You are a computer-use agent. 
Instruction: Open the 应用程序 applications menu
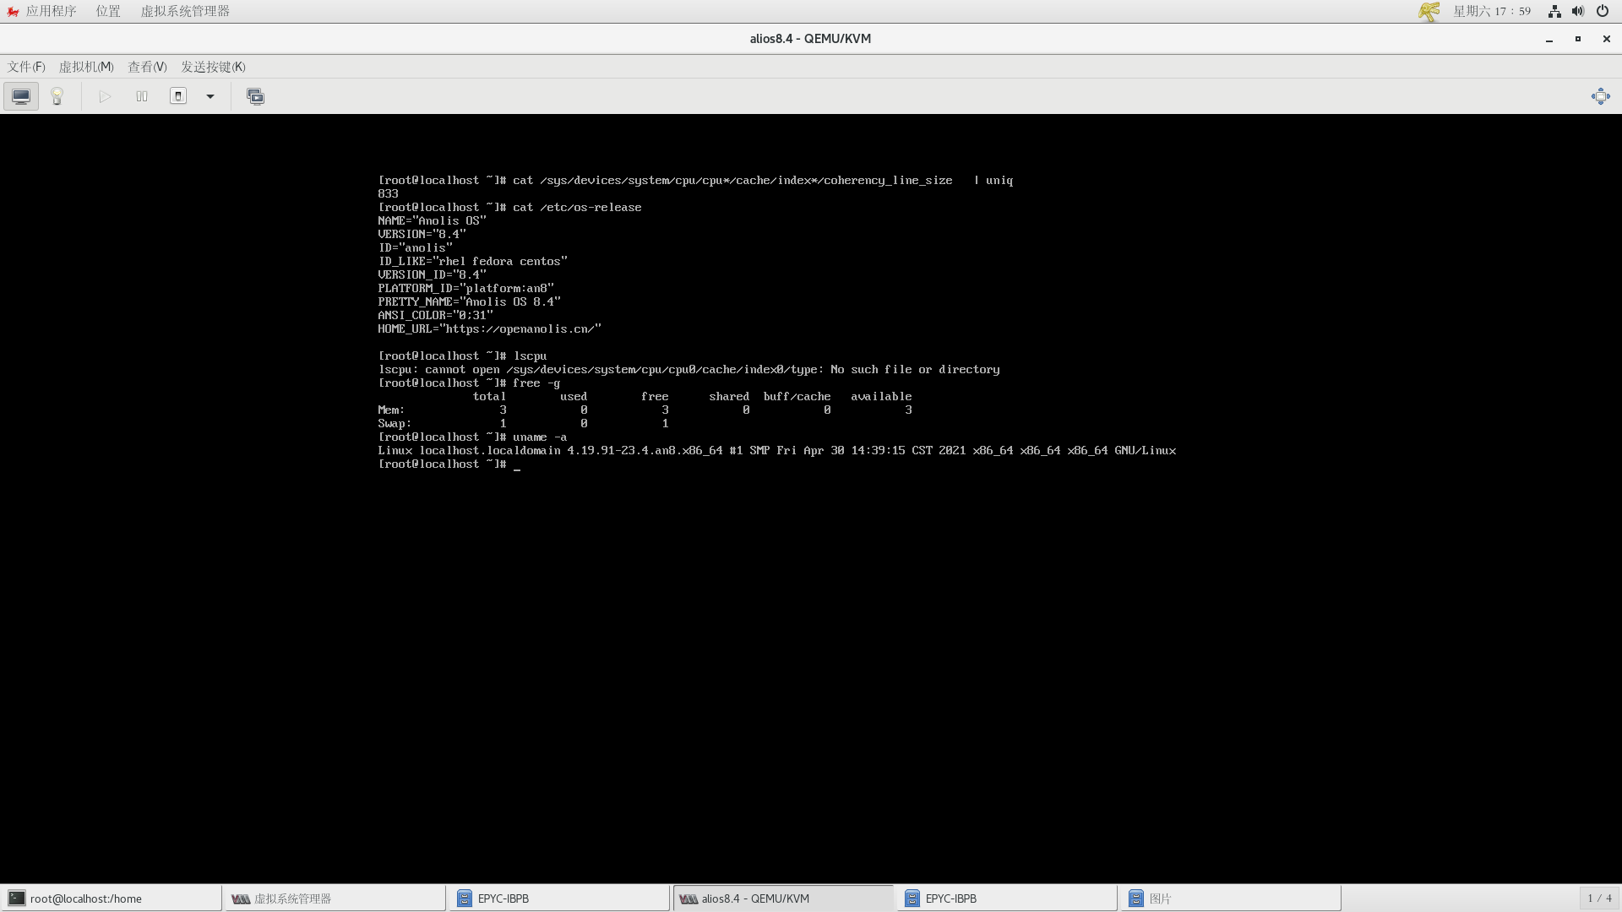point(51,11)
